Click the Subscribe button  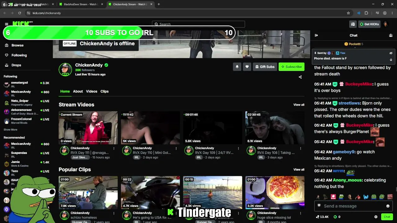[292, 67]
